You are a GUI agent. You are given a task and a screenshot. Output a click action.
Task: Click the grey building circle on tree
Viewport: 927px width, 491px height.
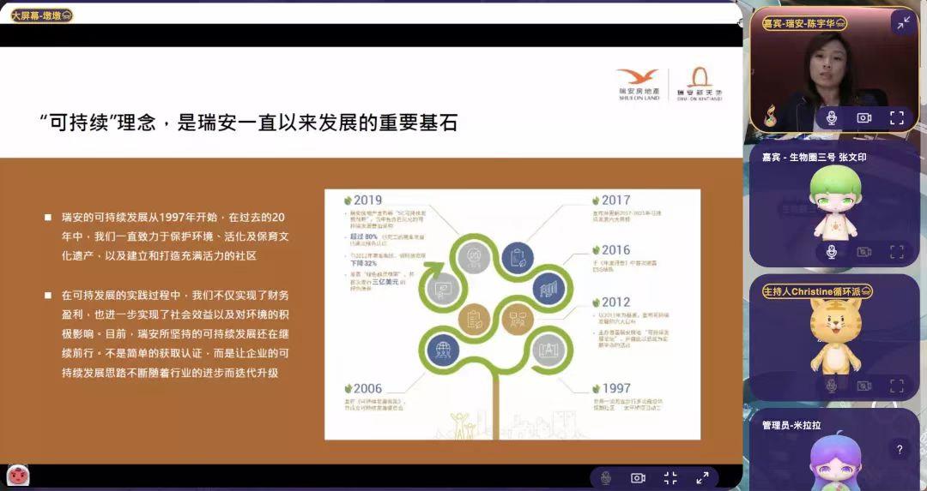[548, 350]
